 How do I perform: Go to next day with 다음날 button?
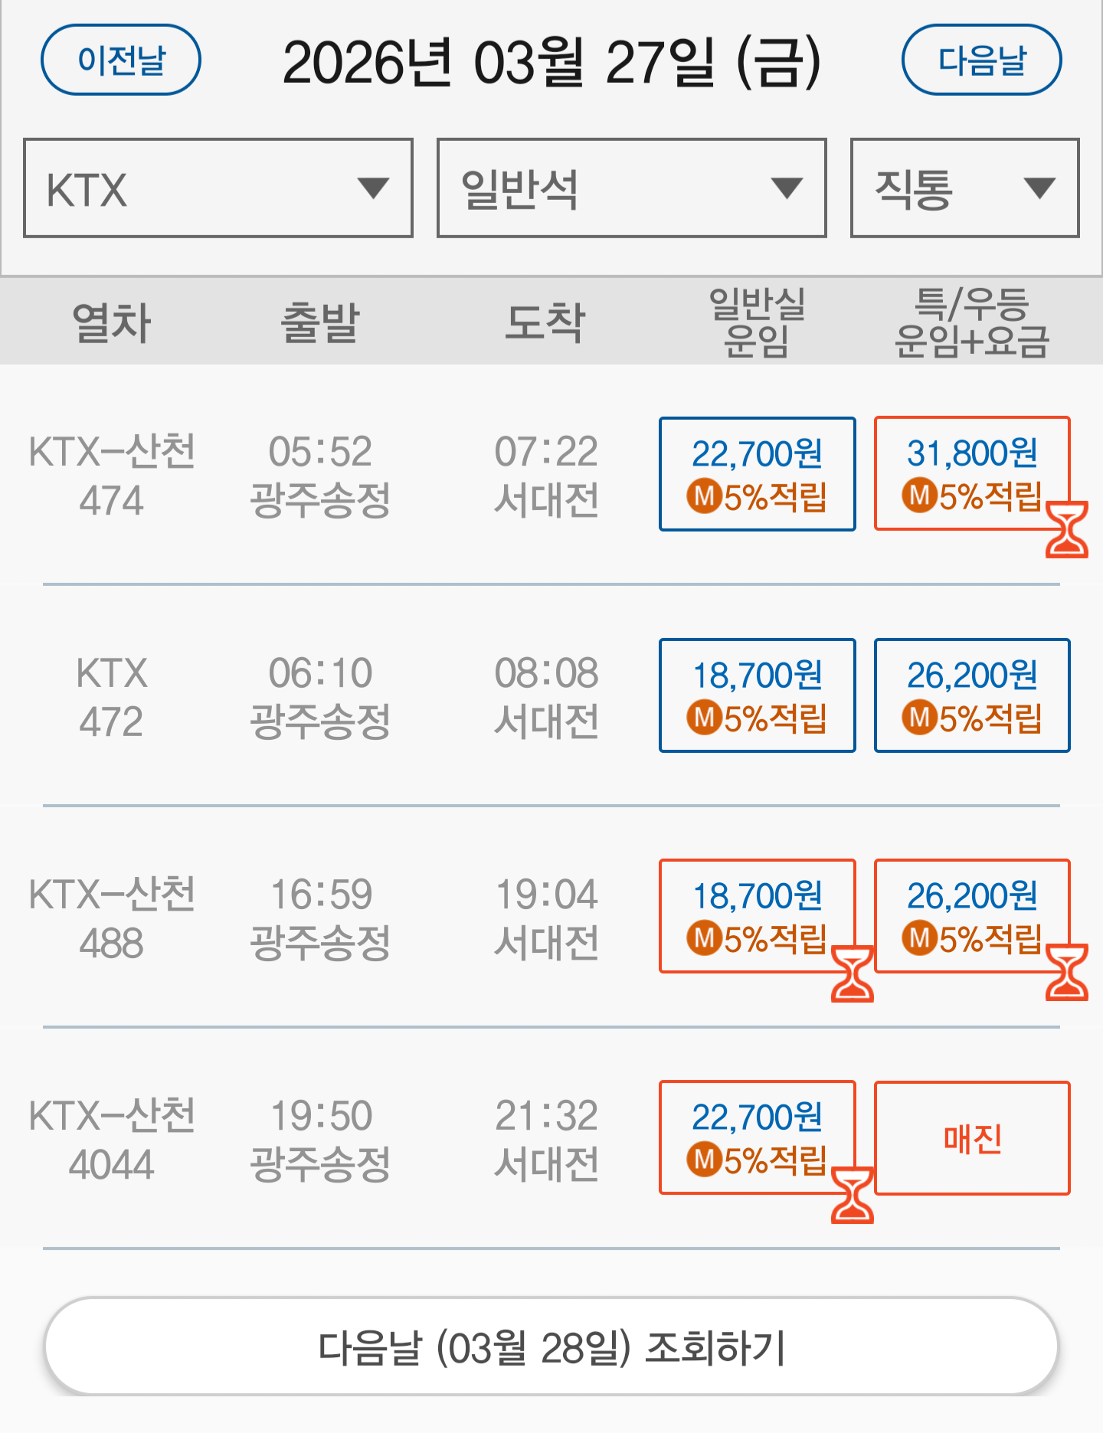[x=981, y=60]
